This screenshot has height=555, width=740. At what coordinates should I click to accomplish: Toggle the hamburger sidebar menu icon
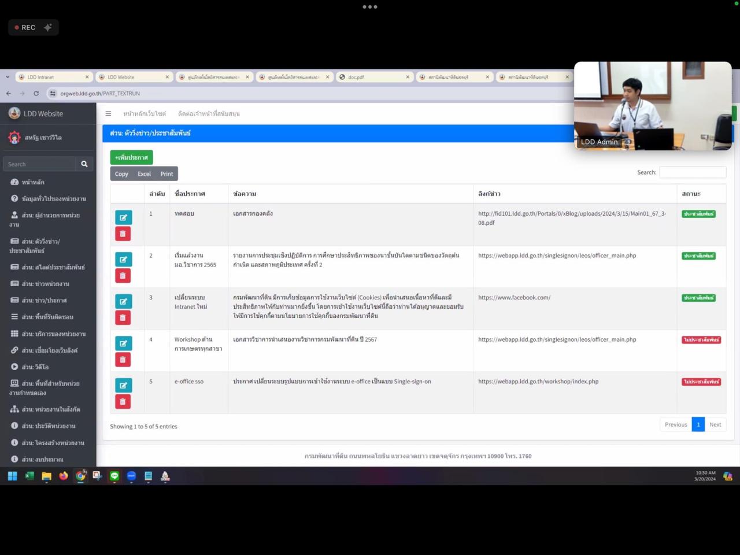108,114
